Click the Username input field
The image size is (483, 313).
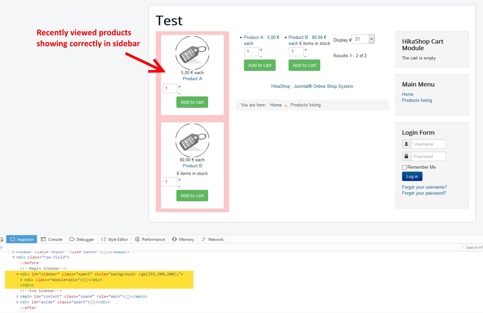428,144
